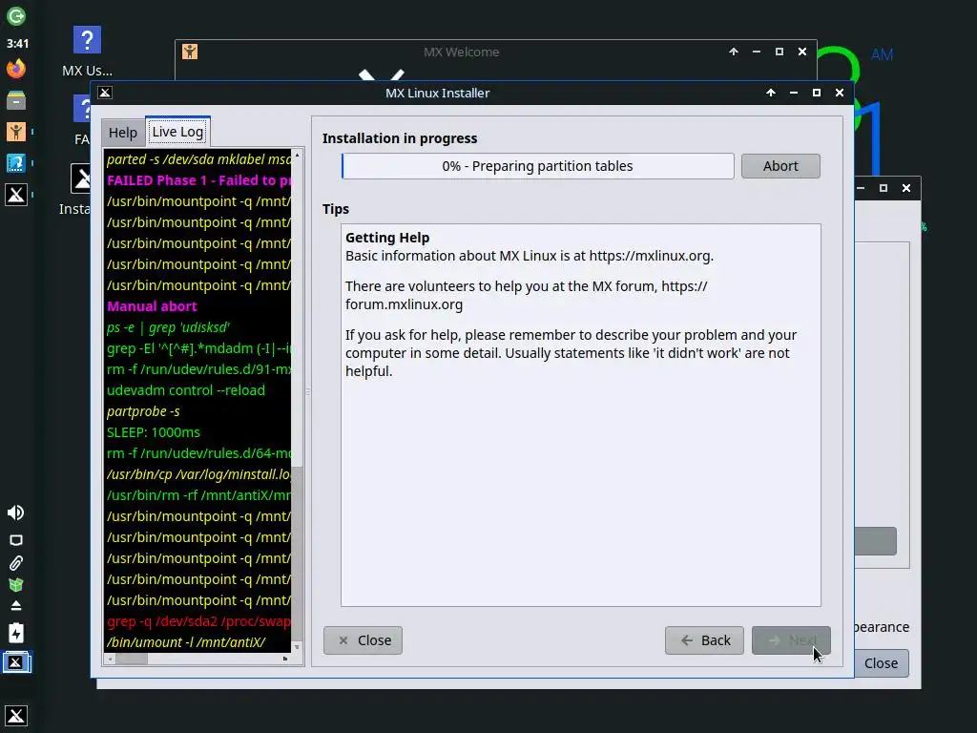Click the greyed-out Next button

791,640
